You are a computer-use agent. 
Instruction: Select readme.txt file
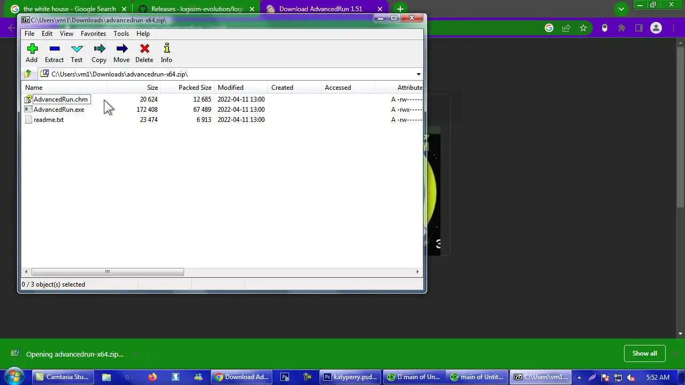point(49,120)
